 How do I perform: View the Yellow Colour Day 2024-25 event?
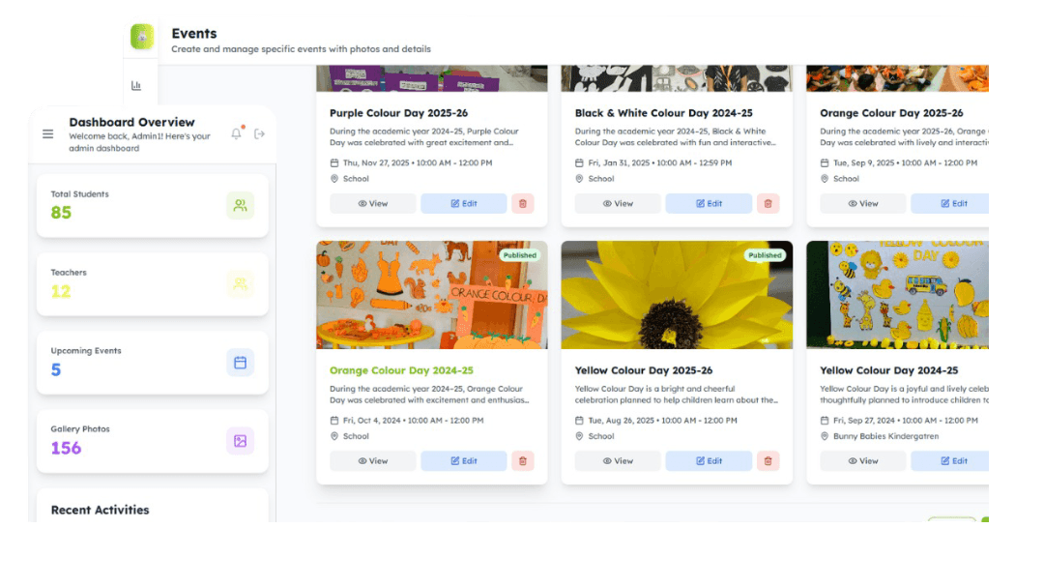862,461
